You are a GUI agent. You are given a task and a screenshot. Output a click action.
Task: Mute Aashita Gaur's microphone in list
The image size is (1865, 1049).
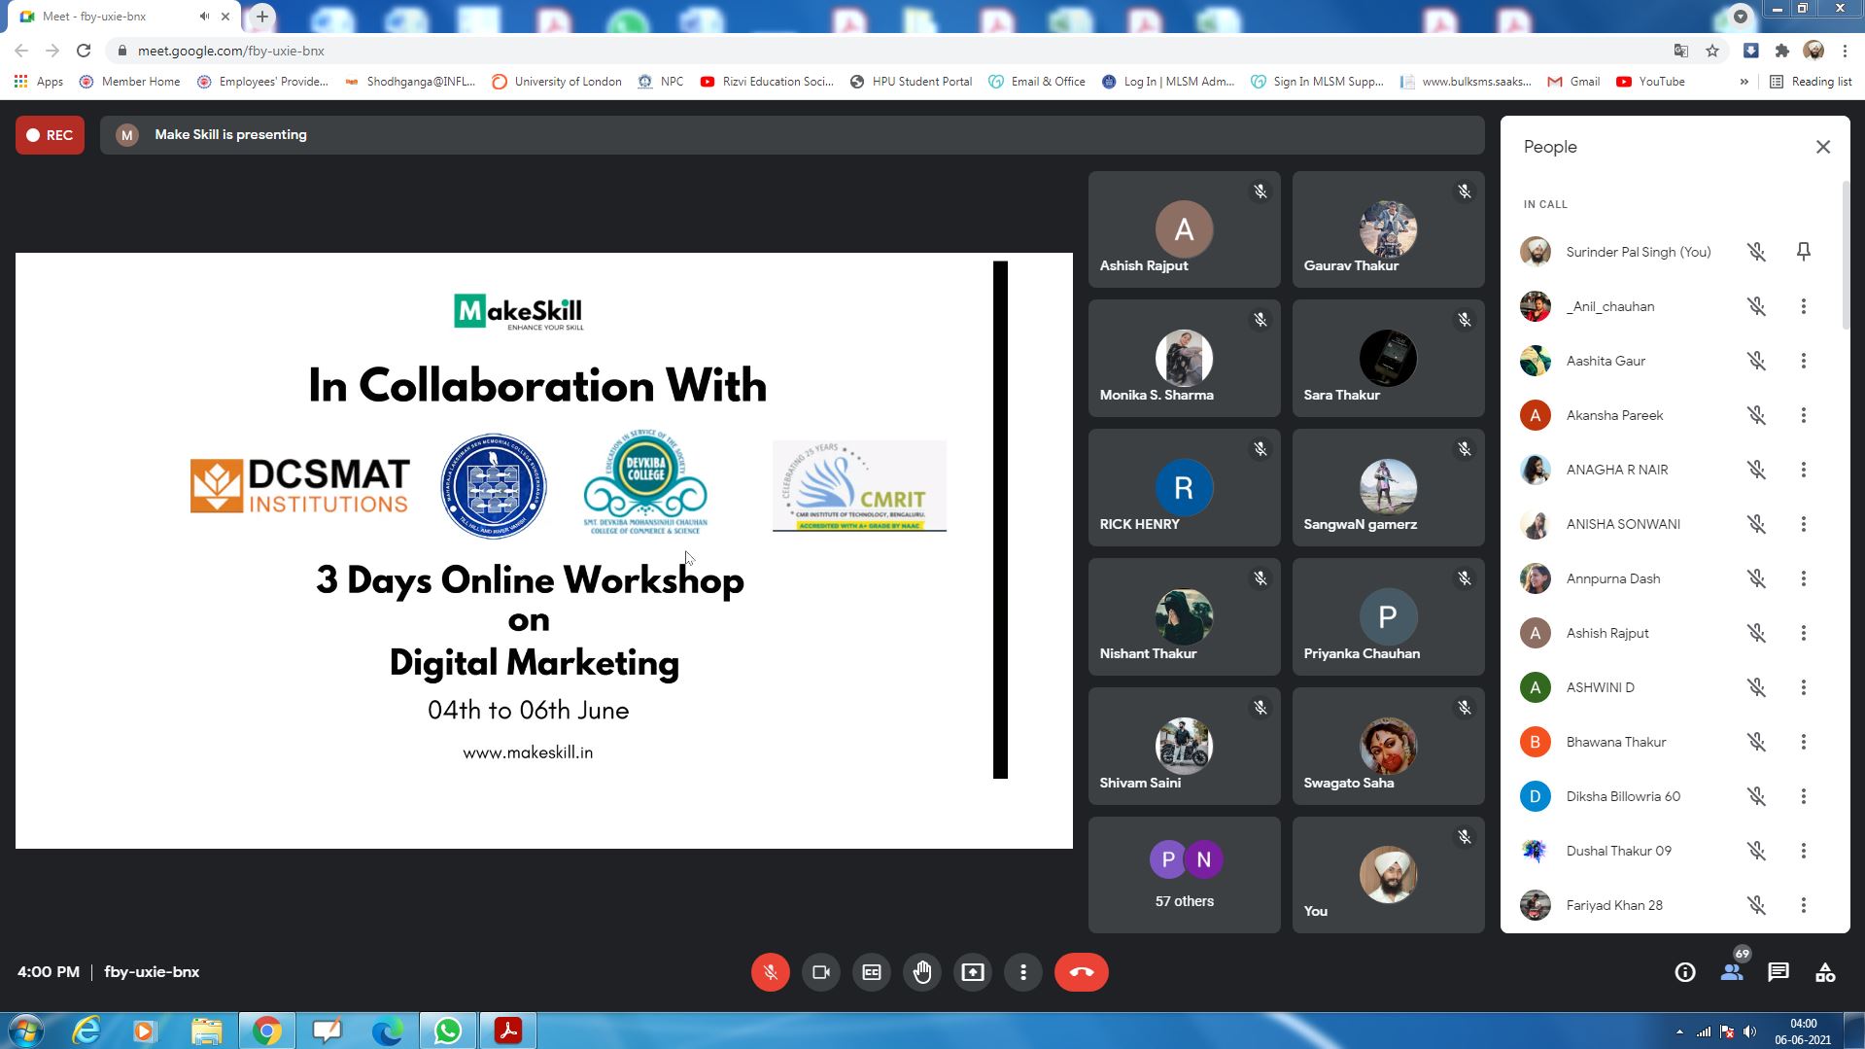(x=1756, y=361)
